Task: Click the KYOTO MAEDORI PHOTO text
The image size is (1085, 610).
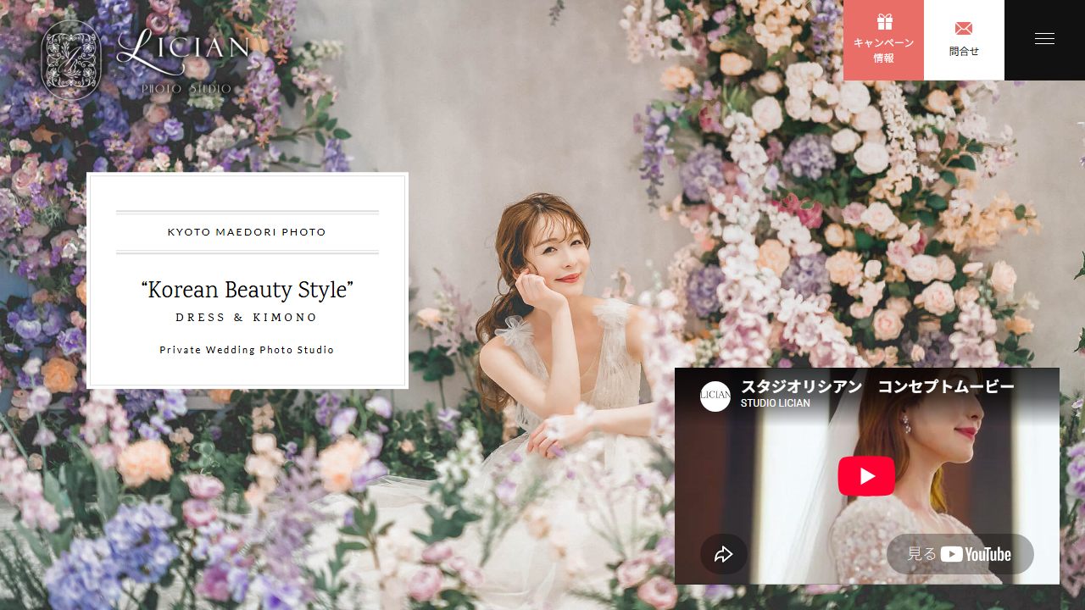Action: point(247,232)
